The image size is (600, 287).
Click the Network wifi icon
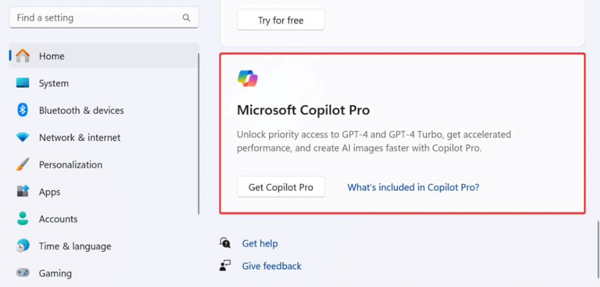(x=23, y=138)
